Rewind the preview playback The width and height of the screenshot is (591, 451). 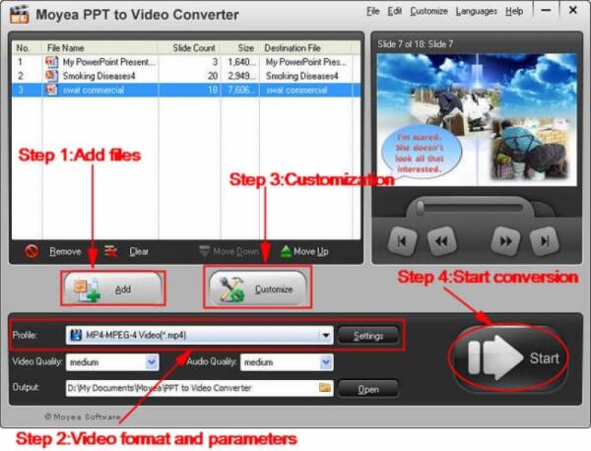(x=442, y=239)
